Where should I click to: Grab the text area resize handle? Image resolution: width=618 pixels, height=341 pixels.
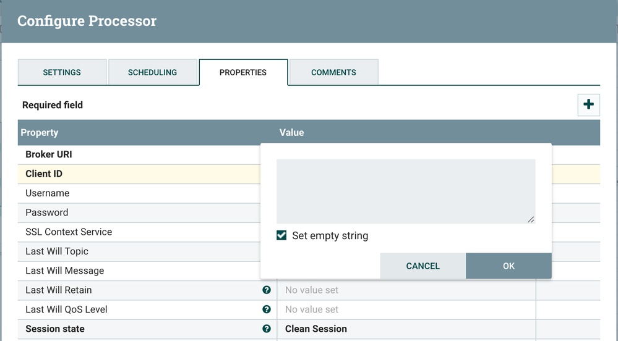pyautogui.click(x=531, y=219)
